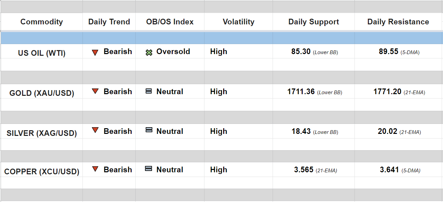The image size is (443, 202).
Task: Select the Volatility column header
Action: 238,22
